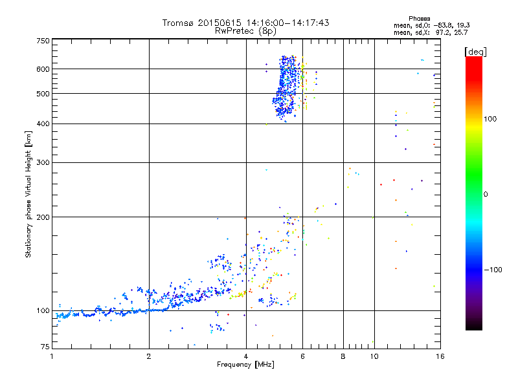
Task: Click the '[deg]' colorbar unit label
Action: click(475, 52)
